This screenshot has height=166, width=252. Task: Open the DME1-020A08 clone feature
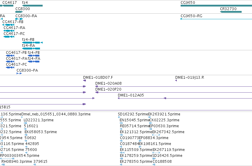(x=174, y=86)
